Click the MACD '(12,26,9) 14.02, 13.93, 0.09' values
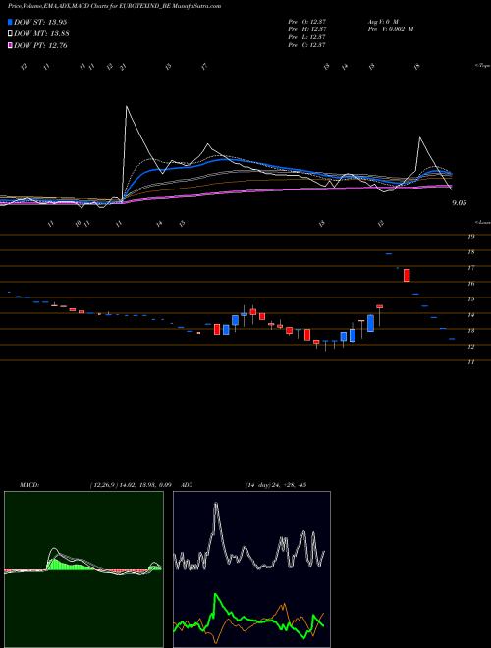Screen dimensions: 491x648 click(131, 485)
